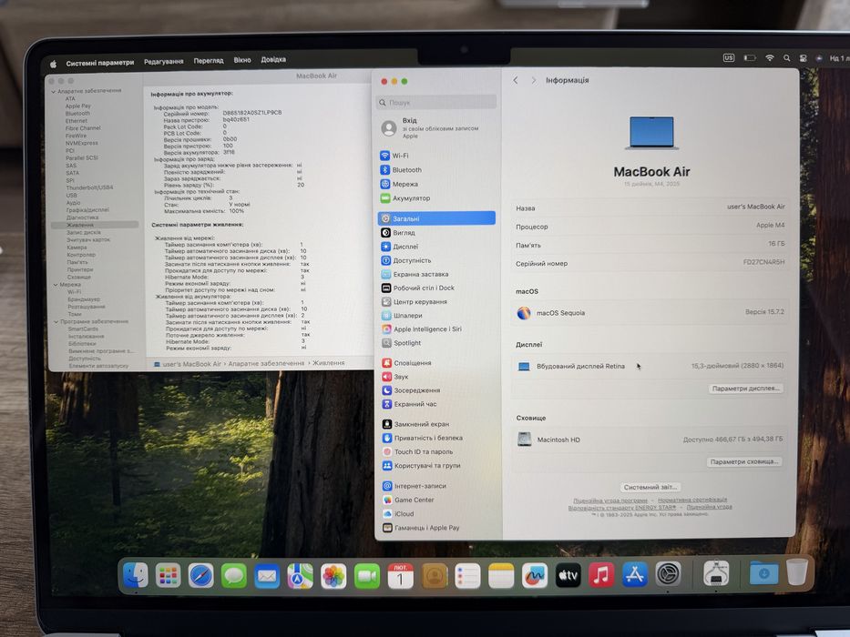Screen dimensions: 850x637
Task: Select Загальні (General) in sidebar
Action: pyautogui.click(x=436, y=218)
